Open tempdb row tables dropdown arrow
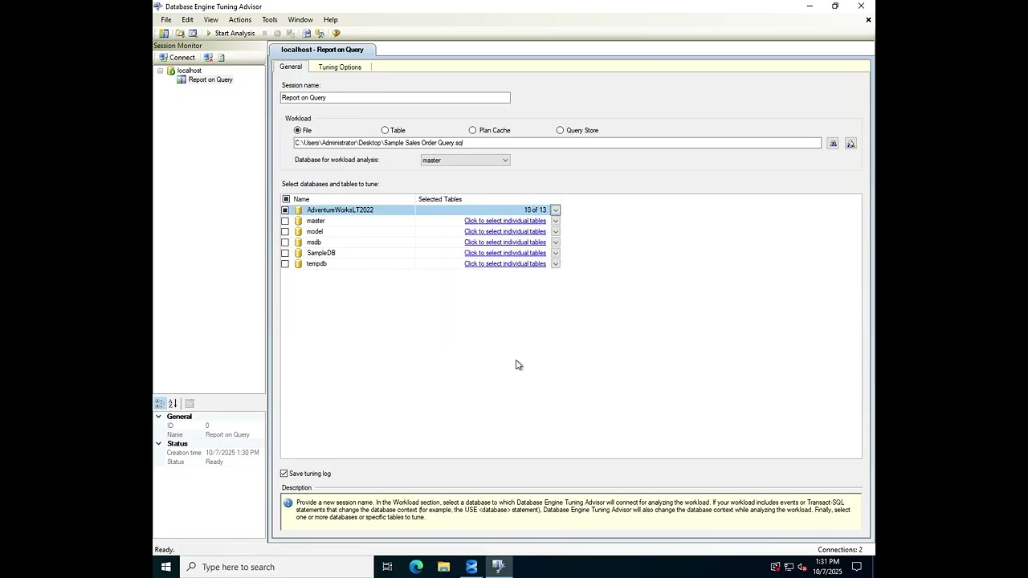1028x578 pixels. [555, 264]
